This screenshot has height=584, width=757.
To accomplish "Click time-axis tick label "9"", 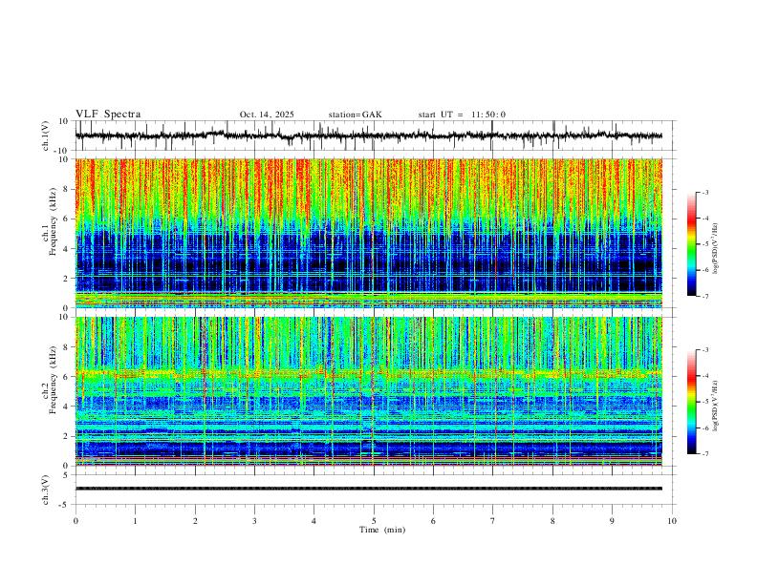I will click(x=612, y=521).
